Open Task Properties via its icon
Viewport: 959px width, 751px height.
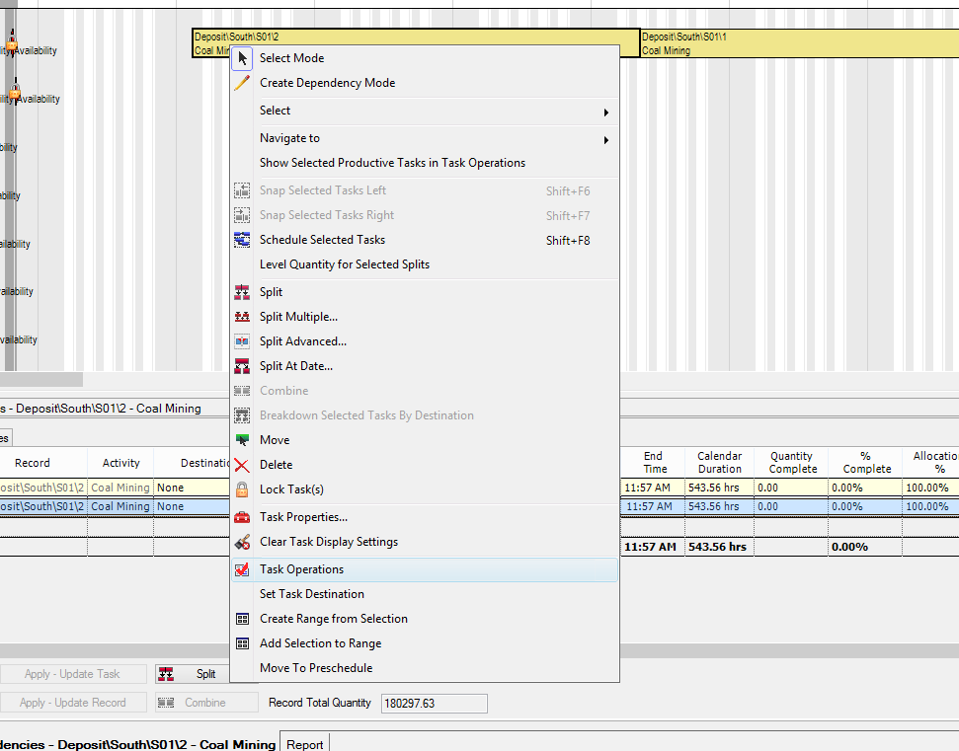click(x=242, y=516)
